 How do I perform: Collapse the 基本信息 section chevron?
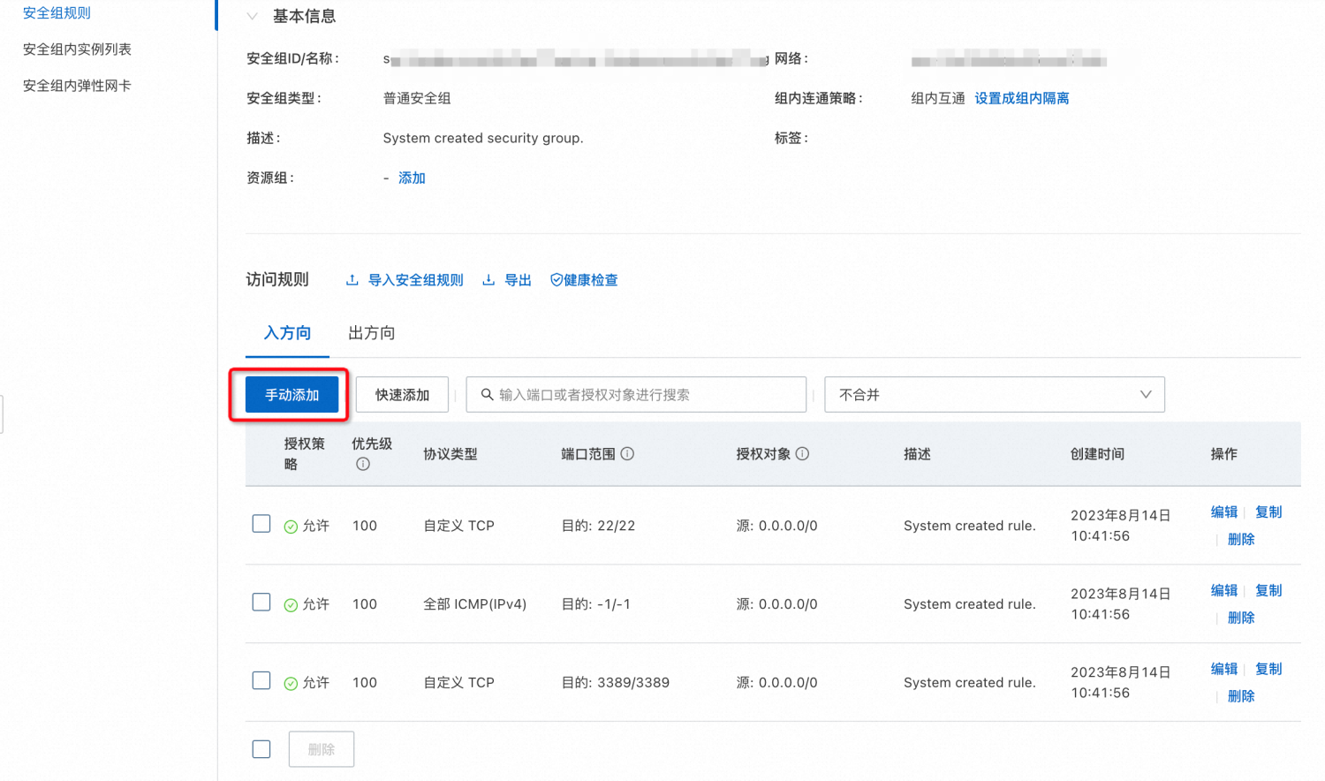pyautogui.click(x=253, y=16)
